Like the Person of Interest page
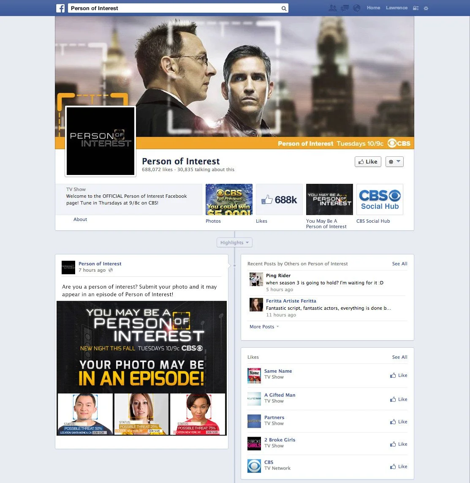The width and height of the screenshot is (470, 483). (368, 162)
